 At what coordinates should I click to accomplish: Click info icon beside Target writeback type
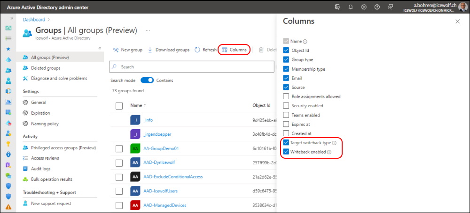[334, 143]
